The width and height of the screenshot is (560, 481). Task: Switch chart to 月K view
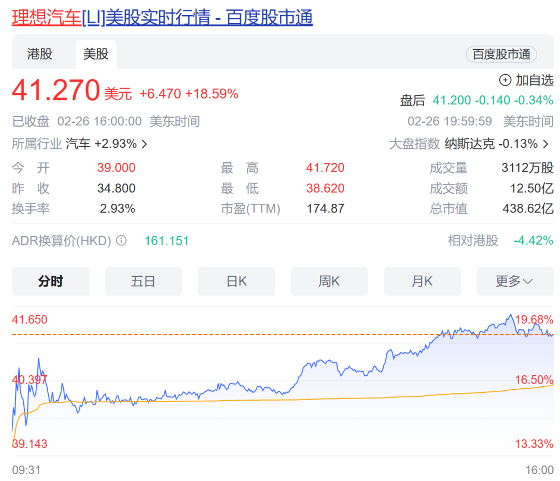coord(422,281)
